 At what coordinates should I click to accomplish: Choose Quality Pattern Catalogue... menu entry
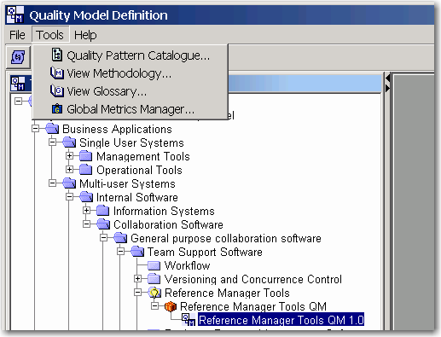(131, 55)
